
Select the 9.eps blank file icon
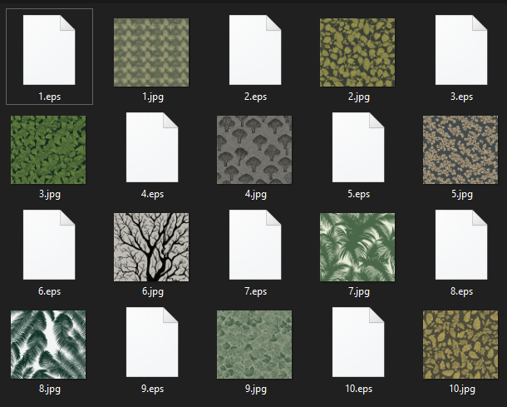click(x=152, y=342)
